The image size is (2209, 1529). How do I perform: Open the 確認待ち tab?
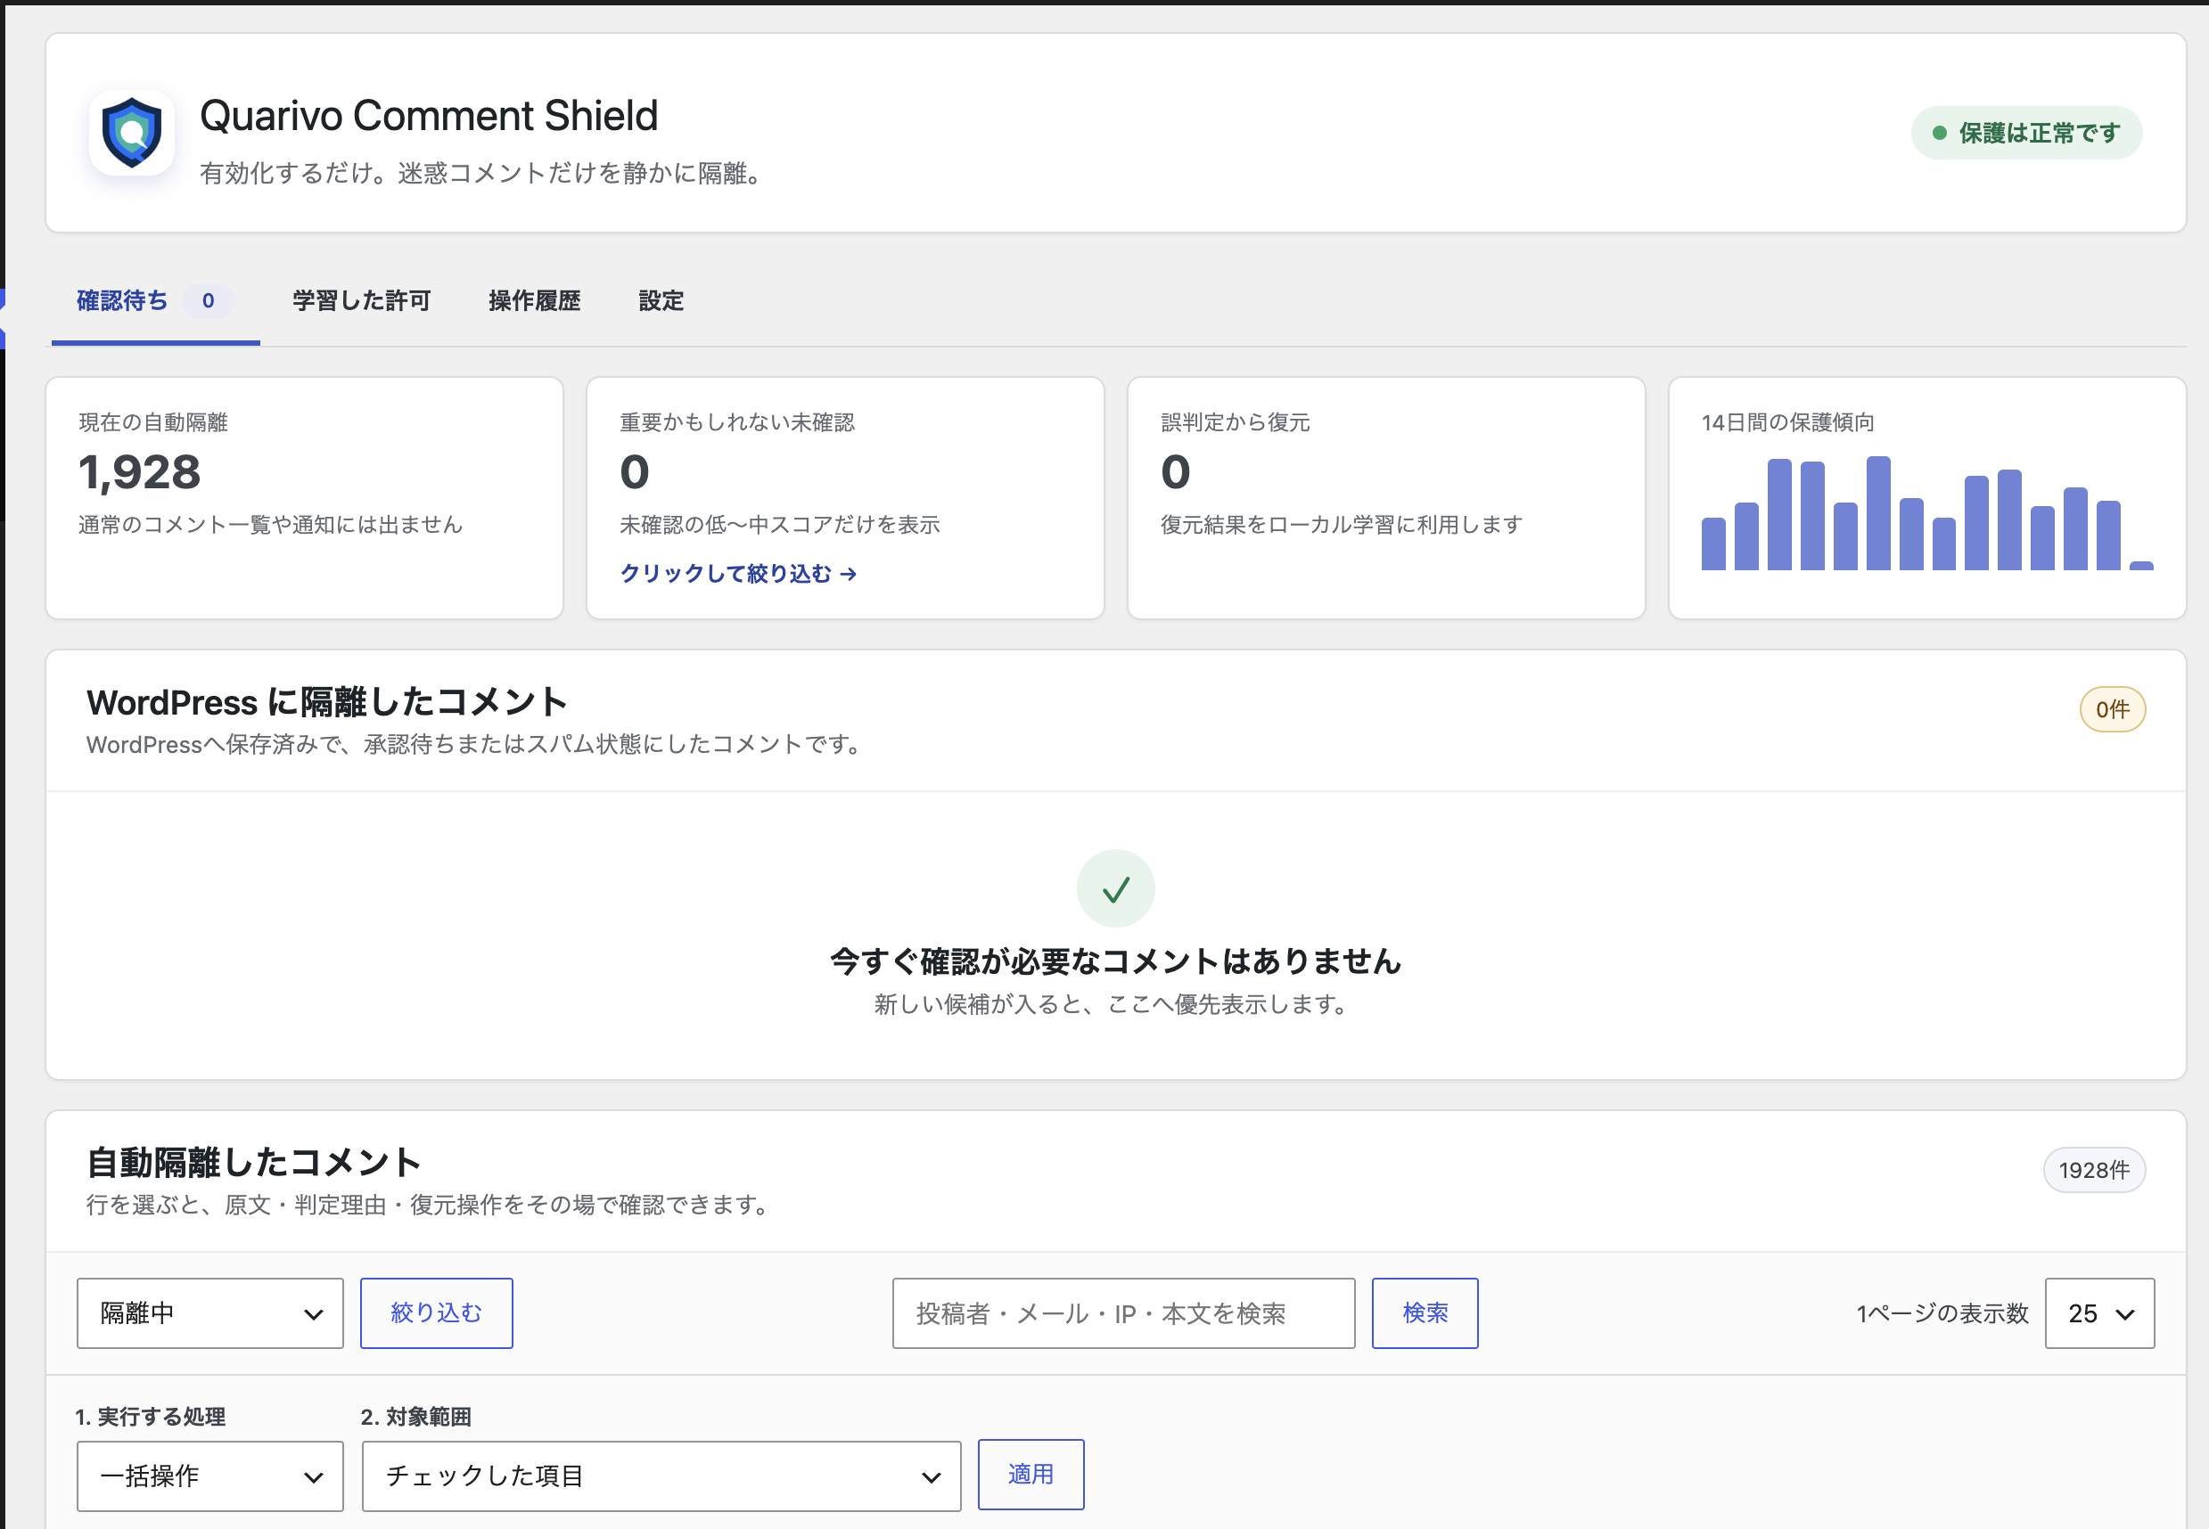156,301
